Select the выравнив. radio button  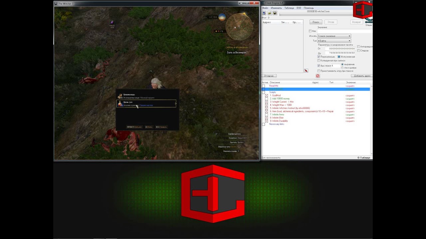[x=342, y=64]
